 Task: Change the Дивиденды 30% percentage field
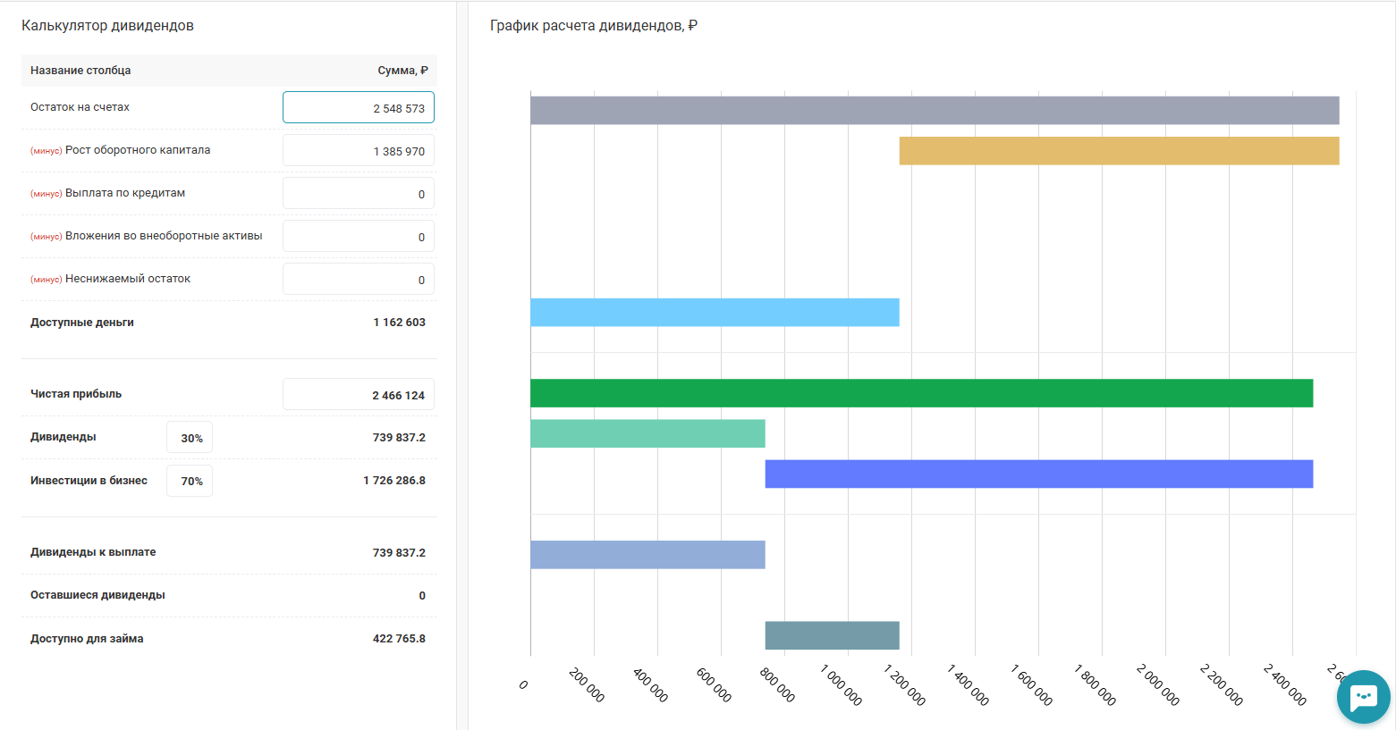[x=190, y=438]
